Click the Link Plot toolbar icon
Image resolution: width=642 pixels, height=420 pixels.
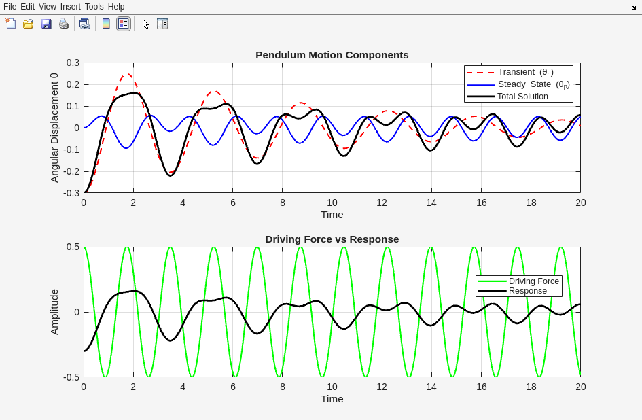85,24
